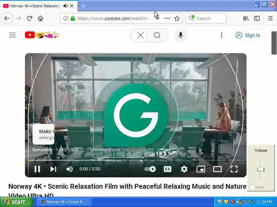Click the video progress bar
Viewport: 277px width, 207px height.
[136, 160]
